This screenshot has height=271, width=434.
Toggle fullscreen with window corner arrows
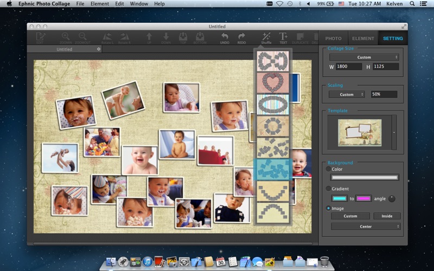coord(404,26)
